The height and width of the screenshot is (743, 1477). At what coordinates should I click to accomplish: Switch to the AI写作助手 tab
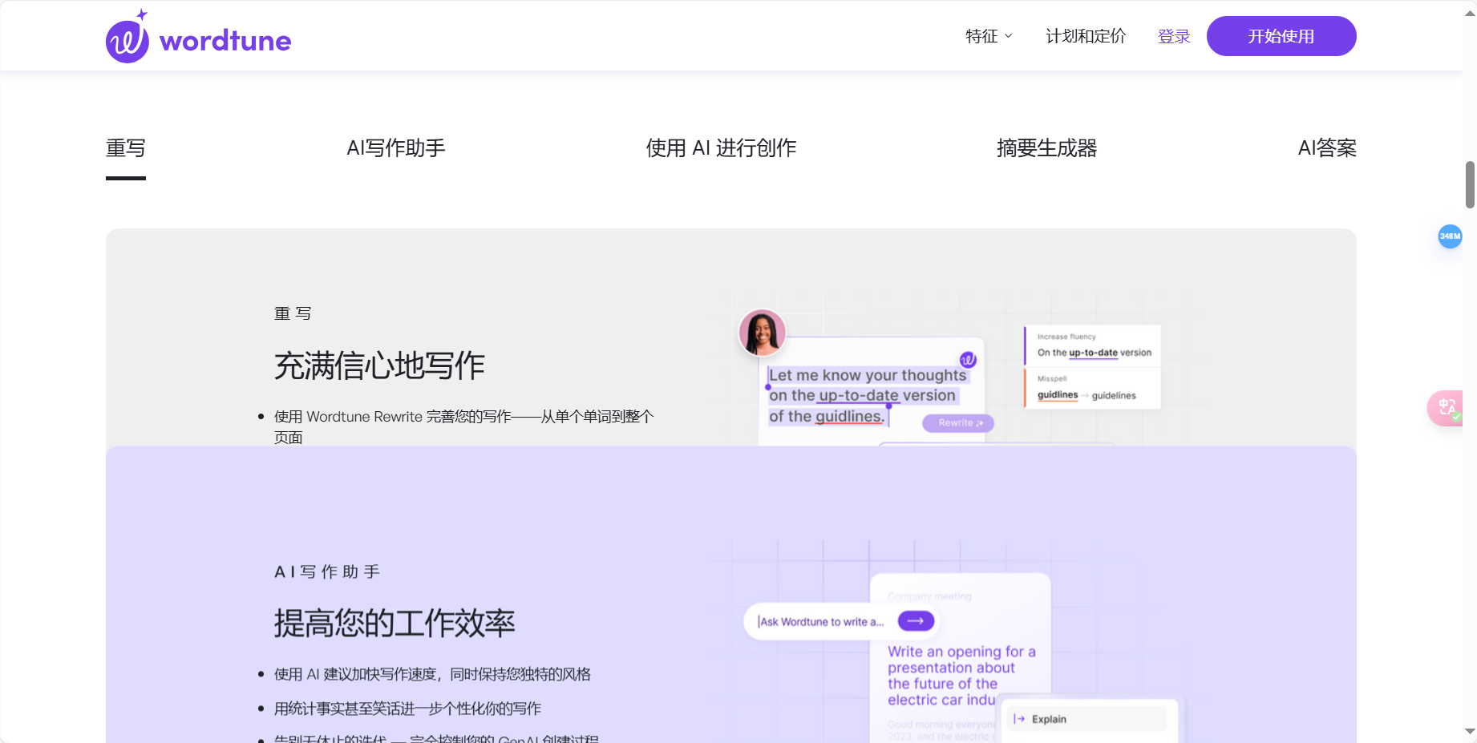[x=396, y=147]
